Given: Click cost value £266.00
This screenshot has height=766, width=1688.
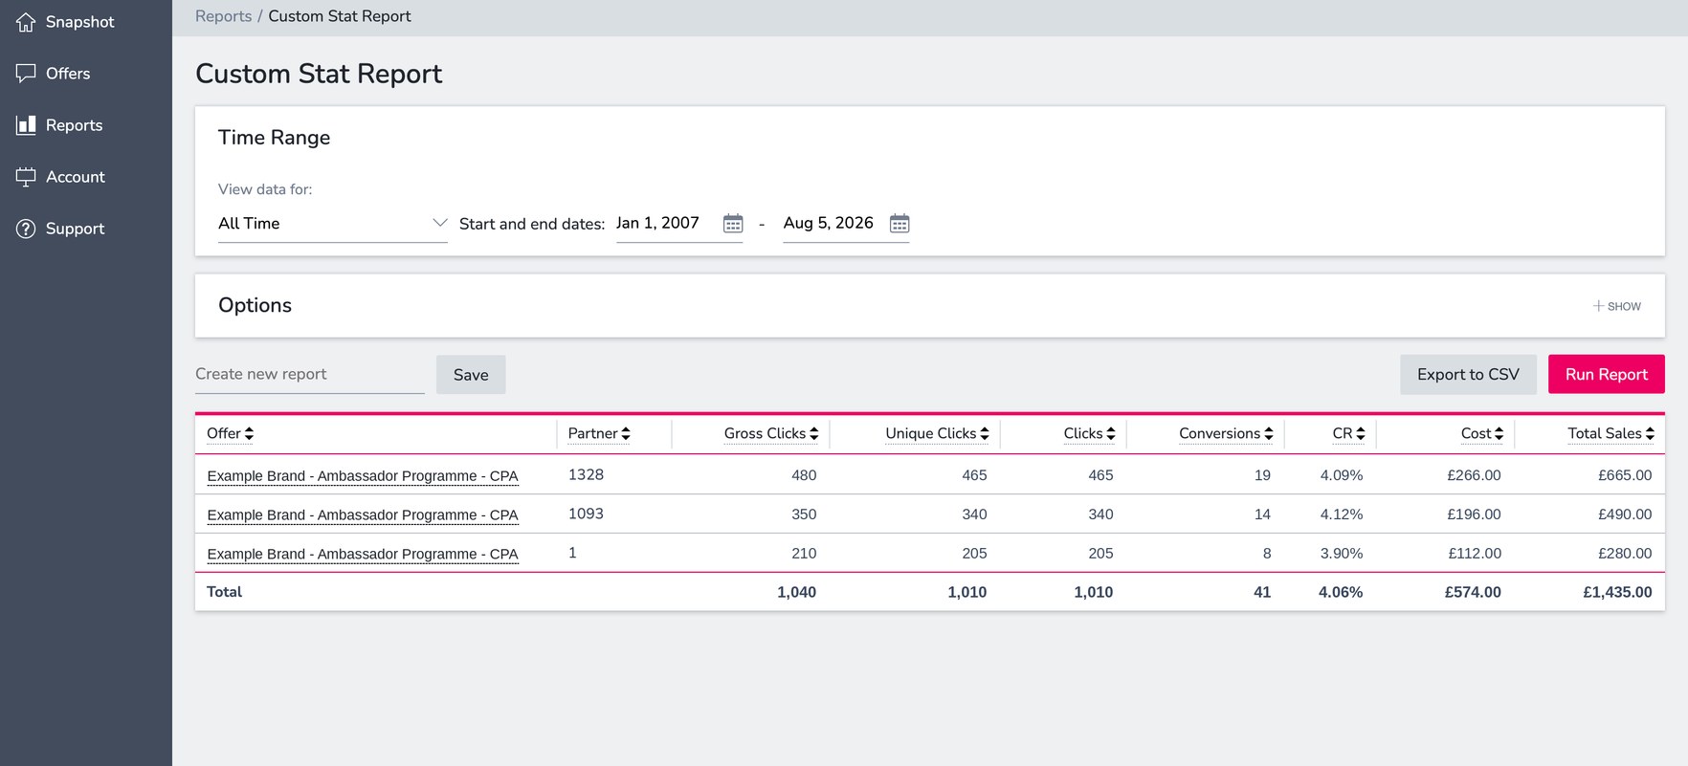Looking at the screenshot, I should (1474, 475).
